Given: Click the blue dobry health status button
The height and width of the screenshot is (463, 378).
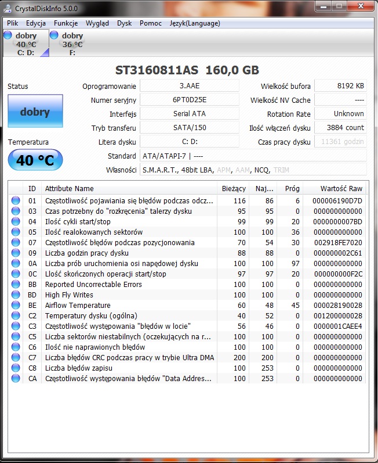Looking at the screenshot, I should click(35, 111).
